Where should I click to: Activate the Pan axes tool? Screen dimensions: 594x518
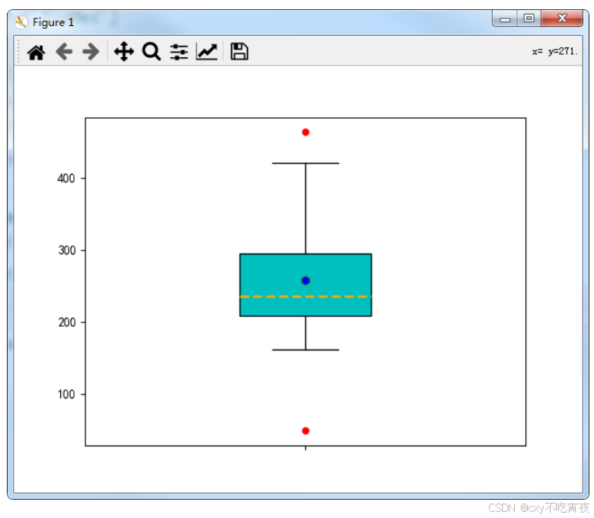click(x=124, y=52)
